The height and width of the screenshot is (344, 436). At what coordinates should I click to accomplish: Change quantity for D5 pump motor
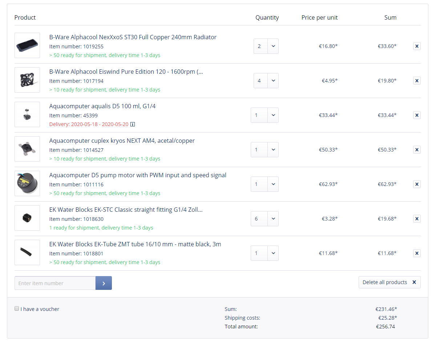[x=265, y=184]
